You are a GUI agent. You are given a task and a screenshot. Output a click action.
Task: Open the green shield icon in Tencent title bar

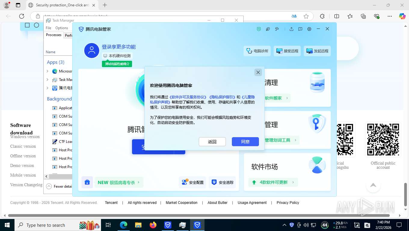click(259, 29)
